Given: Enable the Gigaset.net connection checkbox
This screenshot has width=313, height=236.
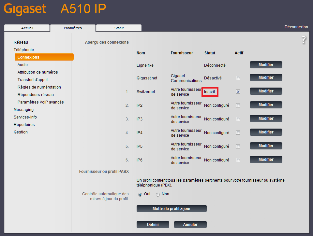Looking at the screenshot, I should pos(238,78).
